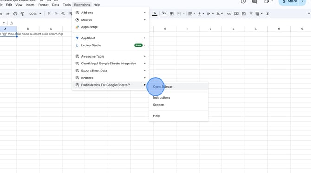This screenshot has width=311, height=173.
Task: Click the decrease decimal places icon
Action: click(x=63, y=13)
